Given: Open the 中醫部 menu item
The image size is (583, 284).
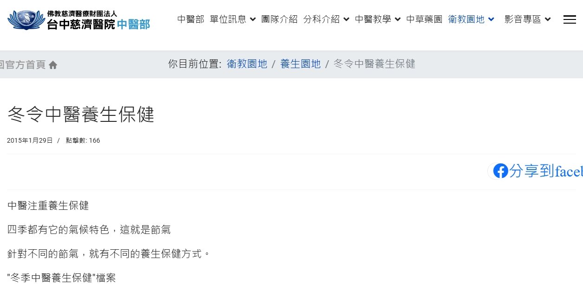Looking at the screenshot, I should click(x=190, y=19).
